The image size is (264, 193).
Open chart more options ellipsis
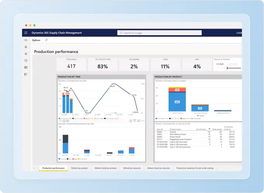pyautogui.click(x=143, y=121)
